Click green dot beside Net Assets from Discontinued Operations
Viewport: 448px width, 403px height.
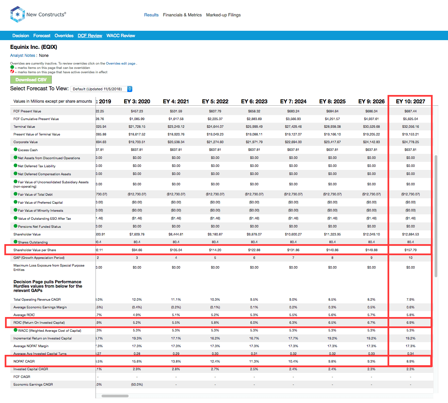[15, 158]
